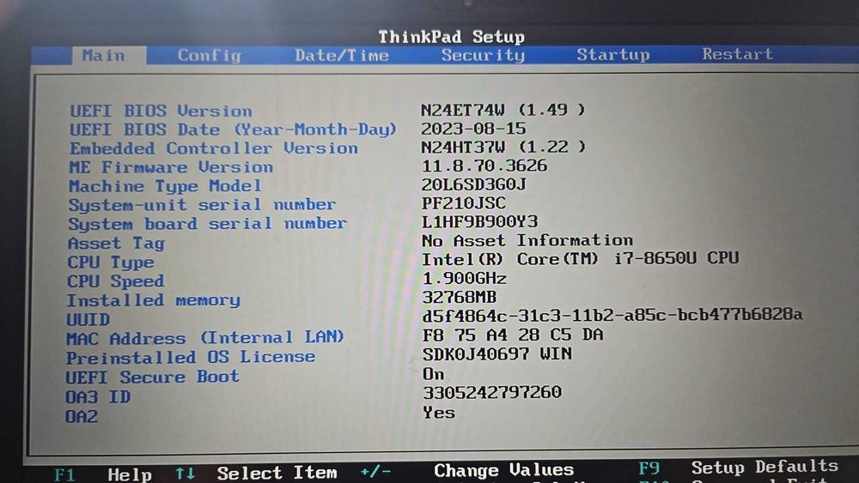Click the UEFI Secure Boot label
This screenshot has height=483, width=859.
tap(152, 377)
